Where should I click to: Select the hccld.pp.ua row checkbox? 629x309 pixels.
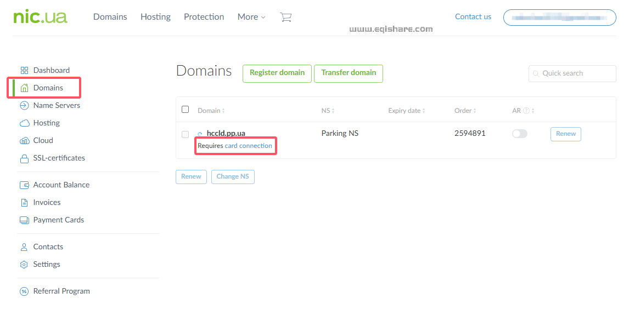pos(186,134)
